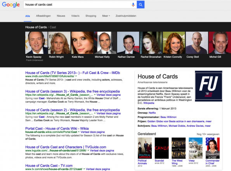Click Michael Dobbs in Schrijvers row

(177, 126)
